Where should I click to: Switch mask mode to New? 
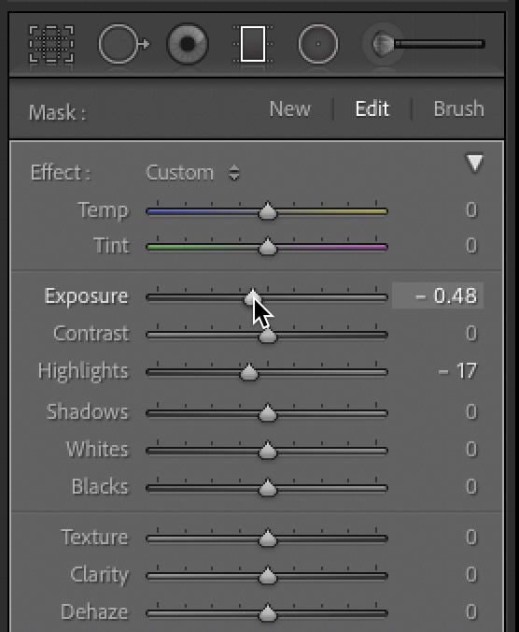(x=290, y=108)
